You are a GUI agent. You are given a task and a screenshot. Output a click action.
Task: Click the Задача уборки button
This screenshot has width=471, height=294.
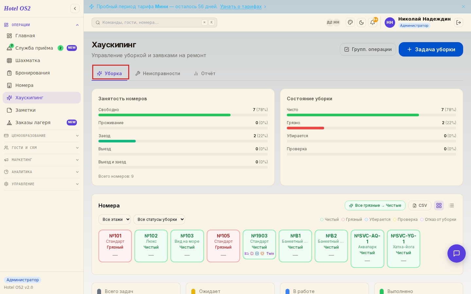pyautogui.click(x=431, y=49)
